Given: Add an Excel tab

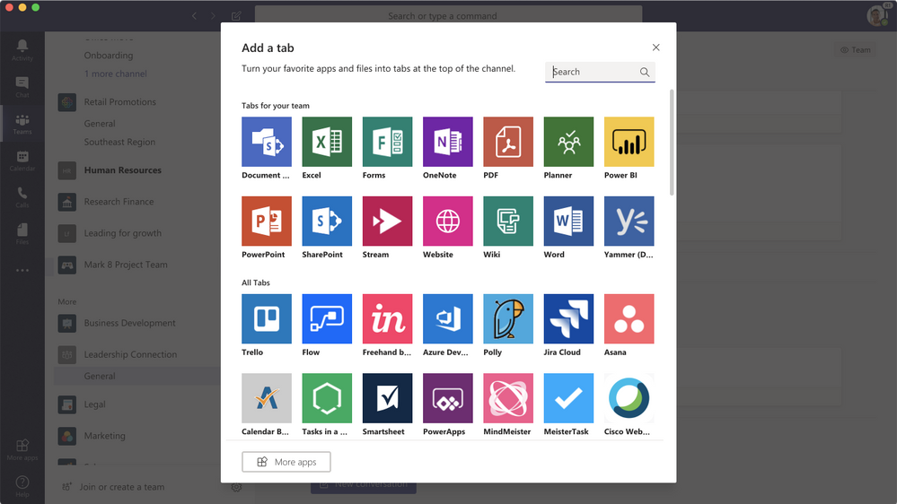Looking at the screenshot, I should coord(327,142).
